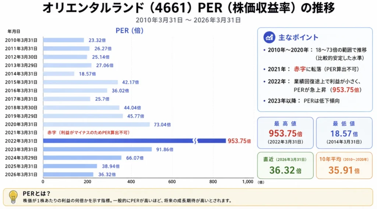Click the 2010年3月31日 date label
Screen dimensions: 377x209
coord(21,40)
